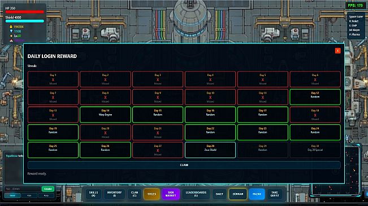The width and height of the screenshot is (368, 206).
Task: Click the P: Plazma weapon entry
Action: coord(354,34)
